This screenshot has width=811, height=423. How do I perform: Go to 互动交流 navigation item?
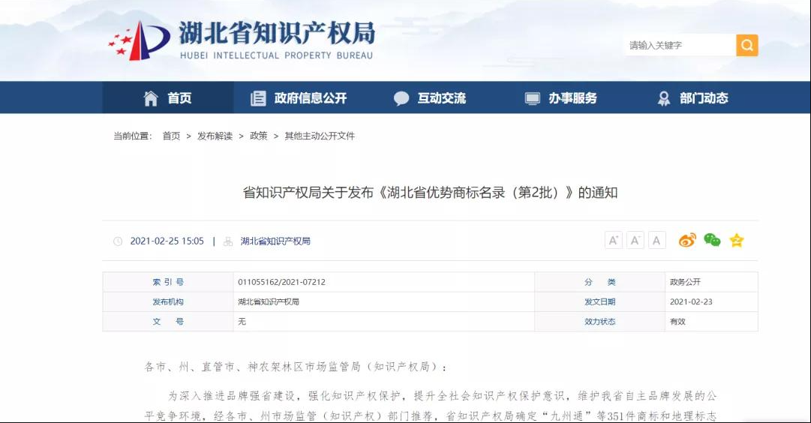[430, 98]
